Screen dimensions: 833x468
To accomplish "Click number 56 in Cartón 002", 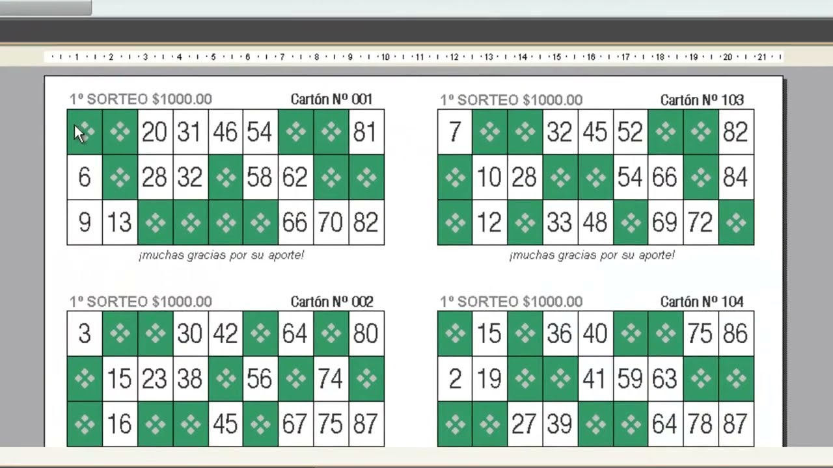I will click(260, 378).
